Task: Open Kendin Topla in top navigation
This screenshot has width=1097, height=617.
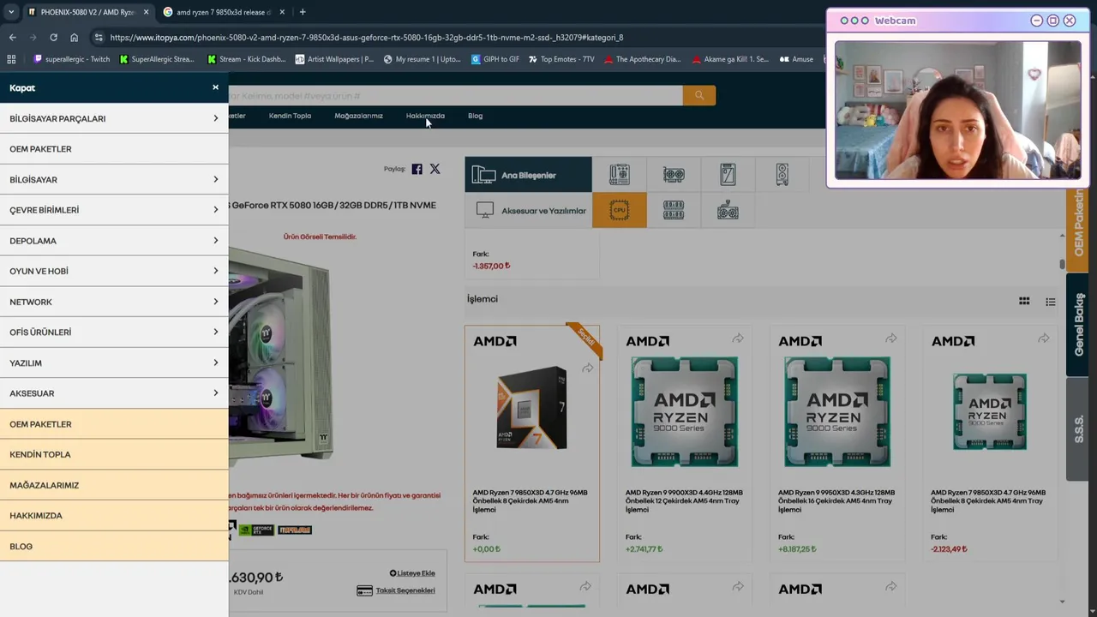Action: click(x=290, y=116)
